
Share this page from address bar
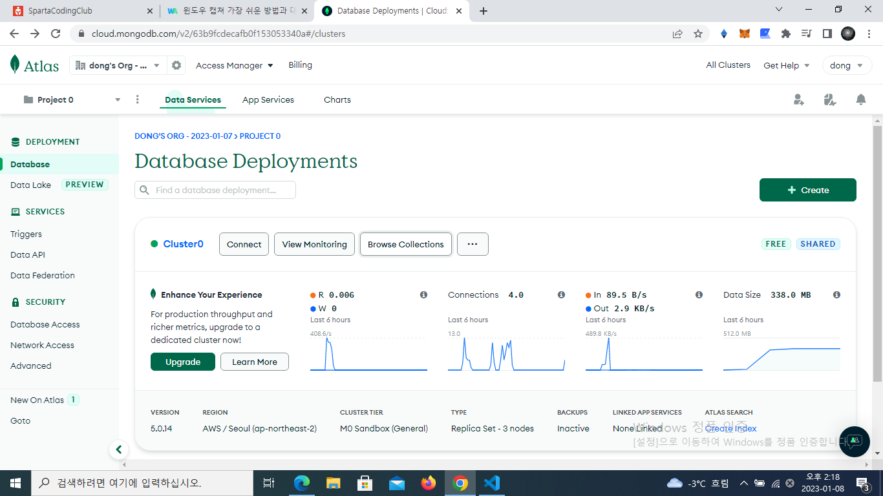(677, 34)
